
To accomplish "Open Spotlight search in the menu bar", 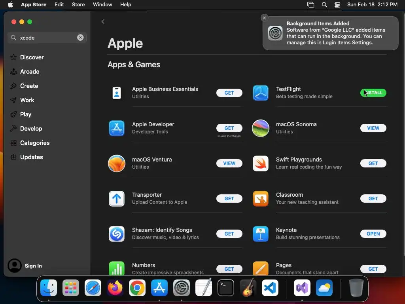I will click(x=324, y=4).
